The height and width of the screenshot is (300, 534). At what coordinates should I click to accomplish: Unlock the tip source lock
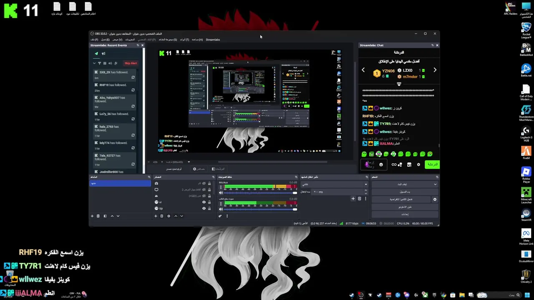[x=209, y=208]
